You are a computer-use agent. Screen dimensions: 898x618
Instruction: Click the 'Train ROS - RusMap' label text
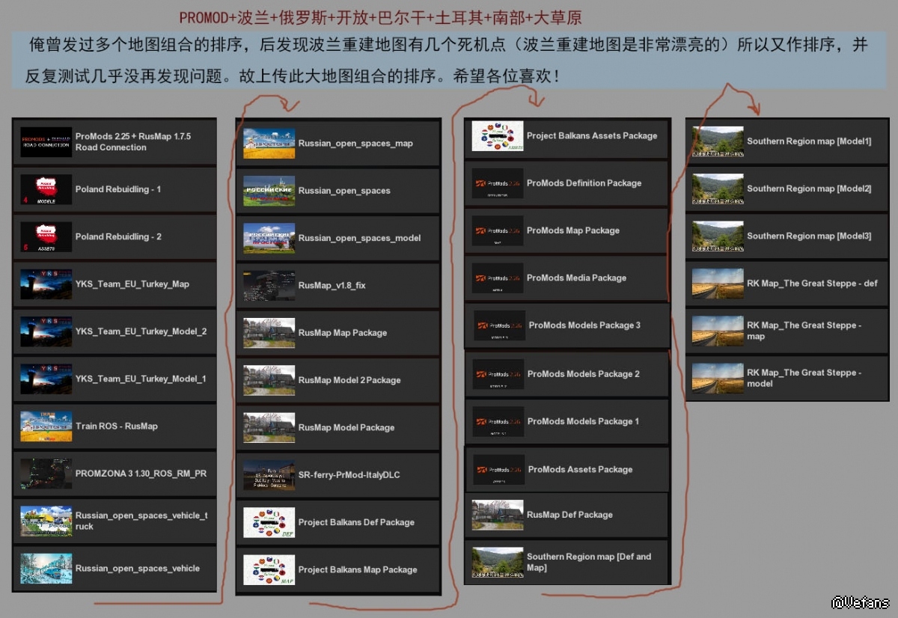[117, 426]
